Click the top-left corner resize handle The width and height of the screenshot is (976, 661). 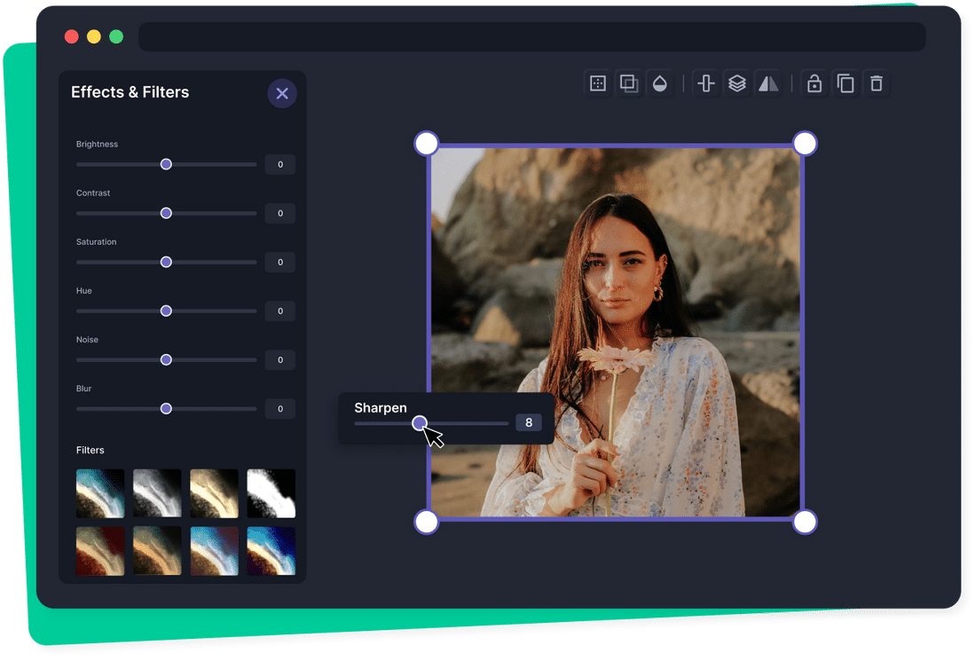[x=426, y=143]
